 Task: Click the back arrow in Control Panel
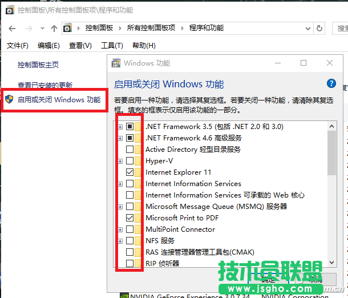(12, 28)
